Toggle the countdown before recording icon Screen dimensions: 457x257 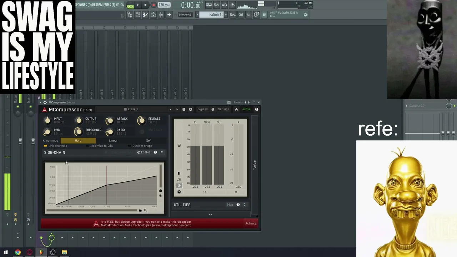pos(217,5)
